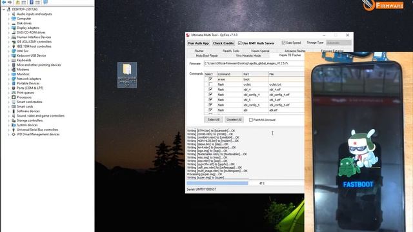This screenshot has height=232, width=413.
Task: Collapse the DESKTOP root node in Device Manager
Action: pos(4,9)
